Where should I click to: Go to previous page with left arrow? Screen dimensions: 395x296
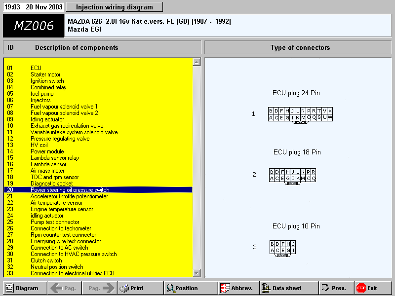[65, 288]
